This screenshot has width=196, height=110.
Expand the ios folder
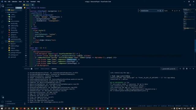[x=11, y=19]
